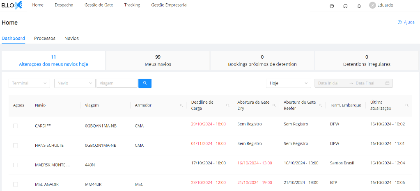Click the Ajuda help link

point(406,22)
